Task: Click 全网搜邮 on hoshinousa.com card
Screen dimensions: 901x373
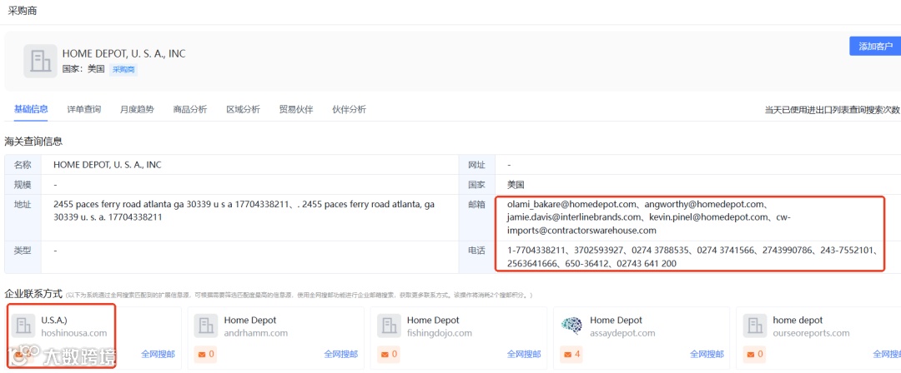Action: [158, 355]
